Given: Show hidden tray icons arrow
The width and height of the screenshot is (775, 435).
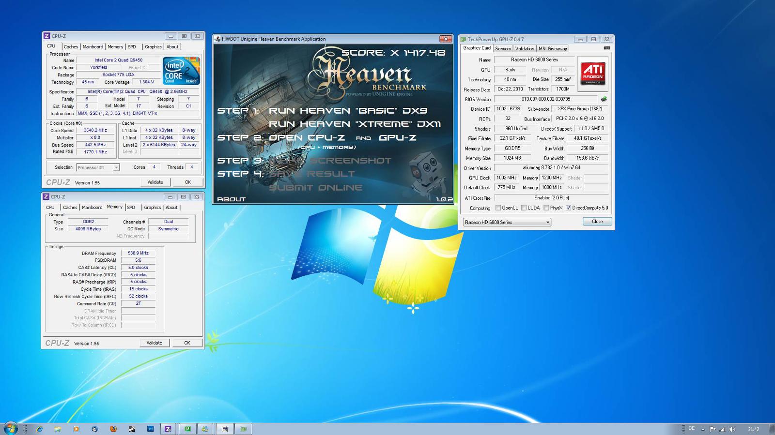Looking at the screenshot, I should pos(703,429).
